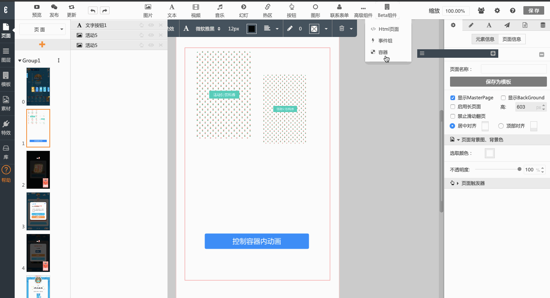
Task: Click the Publish (发布) icon
Action: click(54, 7)
